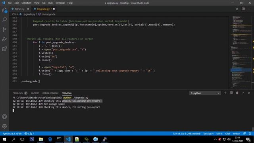Open Source Control view

[4, 29]
